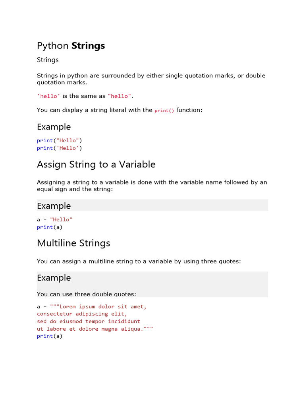The width and height of the screenshot is (305, 407).
Task: Click the gray Example bar above a = "Hello"
Action: (152, 205)
